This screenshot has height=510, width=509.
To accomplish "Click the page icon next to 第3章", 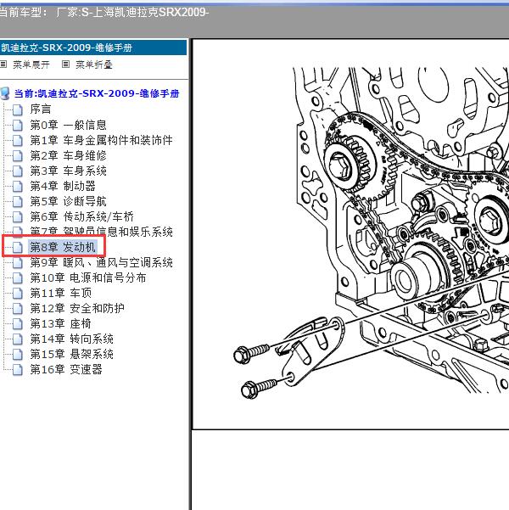I will [x=18, y=171].
